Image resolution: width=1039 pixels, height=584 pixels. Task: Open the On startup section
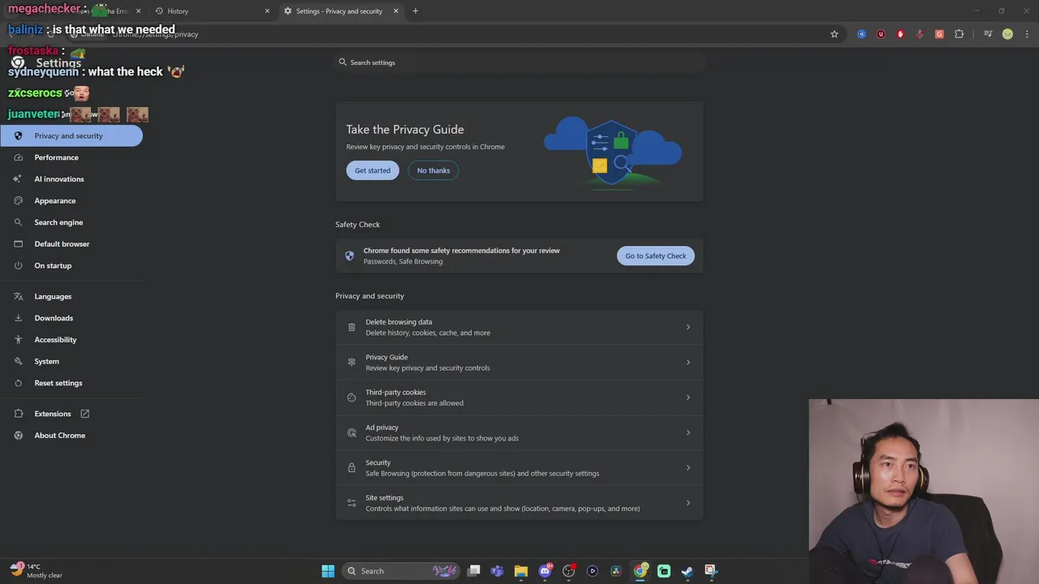[53, 265]
